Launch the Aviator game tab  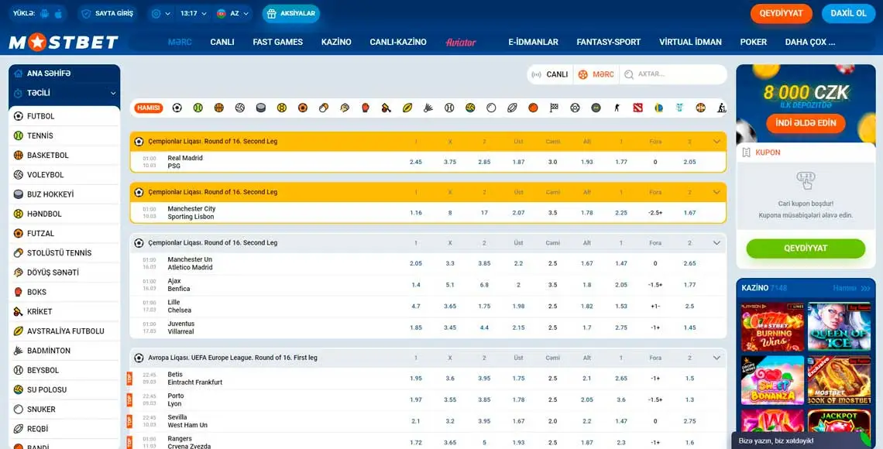tap(461, 43)
